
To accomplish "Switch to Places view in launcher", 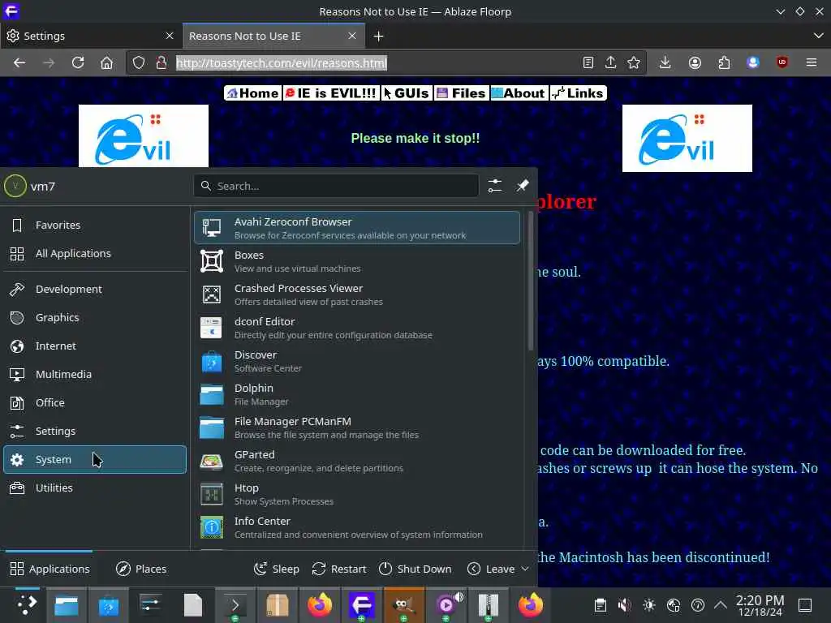I will 141,569.
